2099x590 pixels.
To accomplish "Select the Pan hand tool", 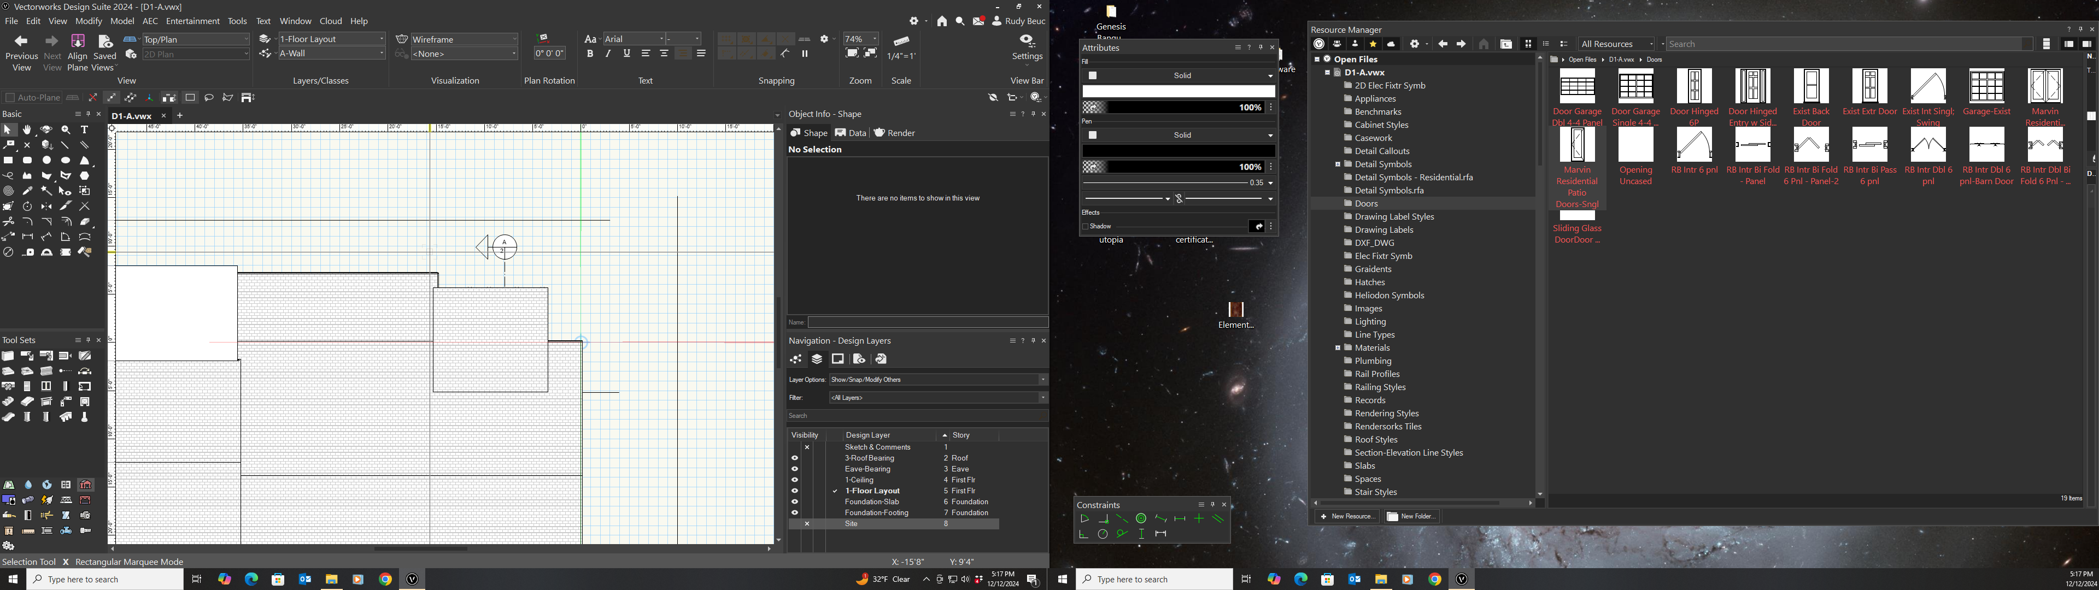I will (x=27, y=131).
